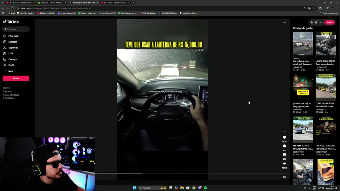
Task: Open the 'O PIB DAS MULTAS' video thumbnail
Action: [326, 88]
